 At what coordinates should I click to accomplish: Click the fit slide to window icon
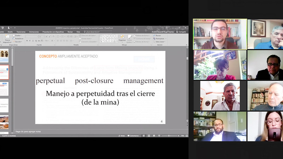click(187, 136)
